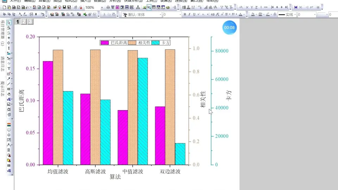The height and width of the screenshot is (190, 338).
Task: Click the blue 00:08 recording timer bubble
Action: 229,27
